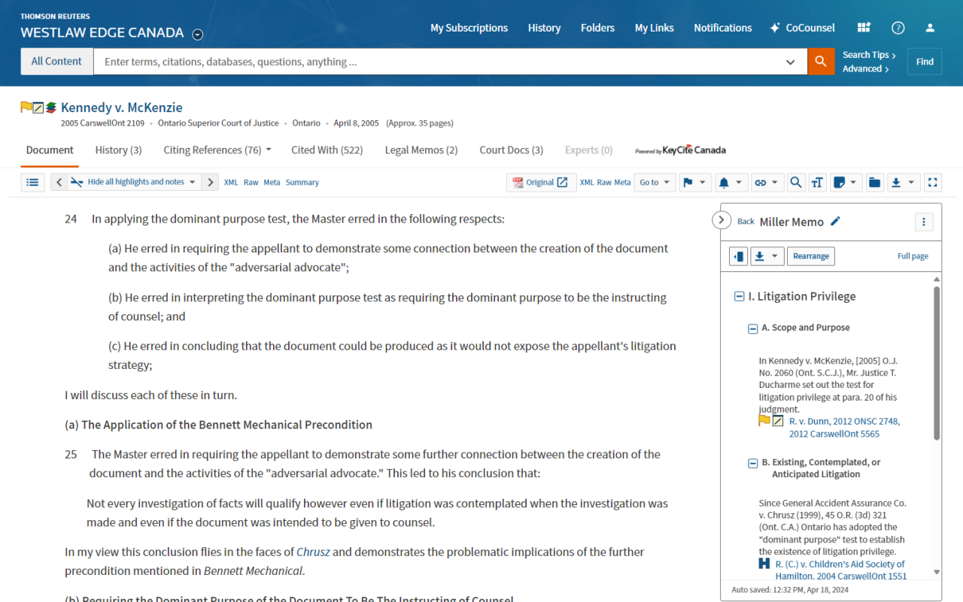Image resolution: width=963 pixels, height=602 pixels.
Task: Expand Hide all highlights and notes dropdown
Action: [x=192, y=182]
